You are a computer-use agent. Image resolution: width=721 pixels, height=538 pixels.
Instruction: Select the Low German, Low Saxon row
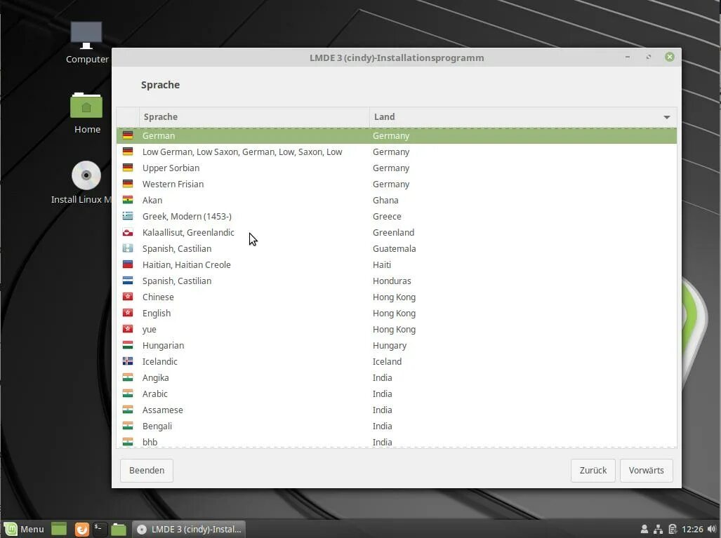[x=397, y=152]
